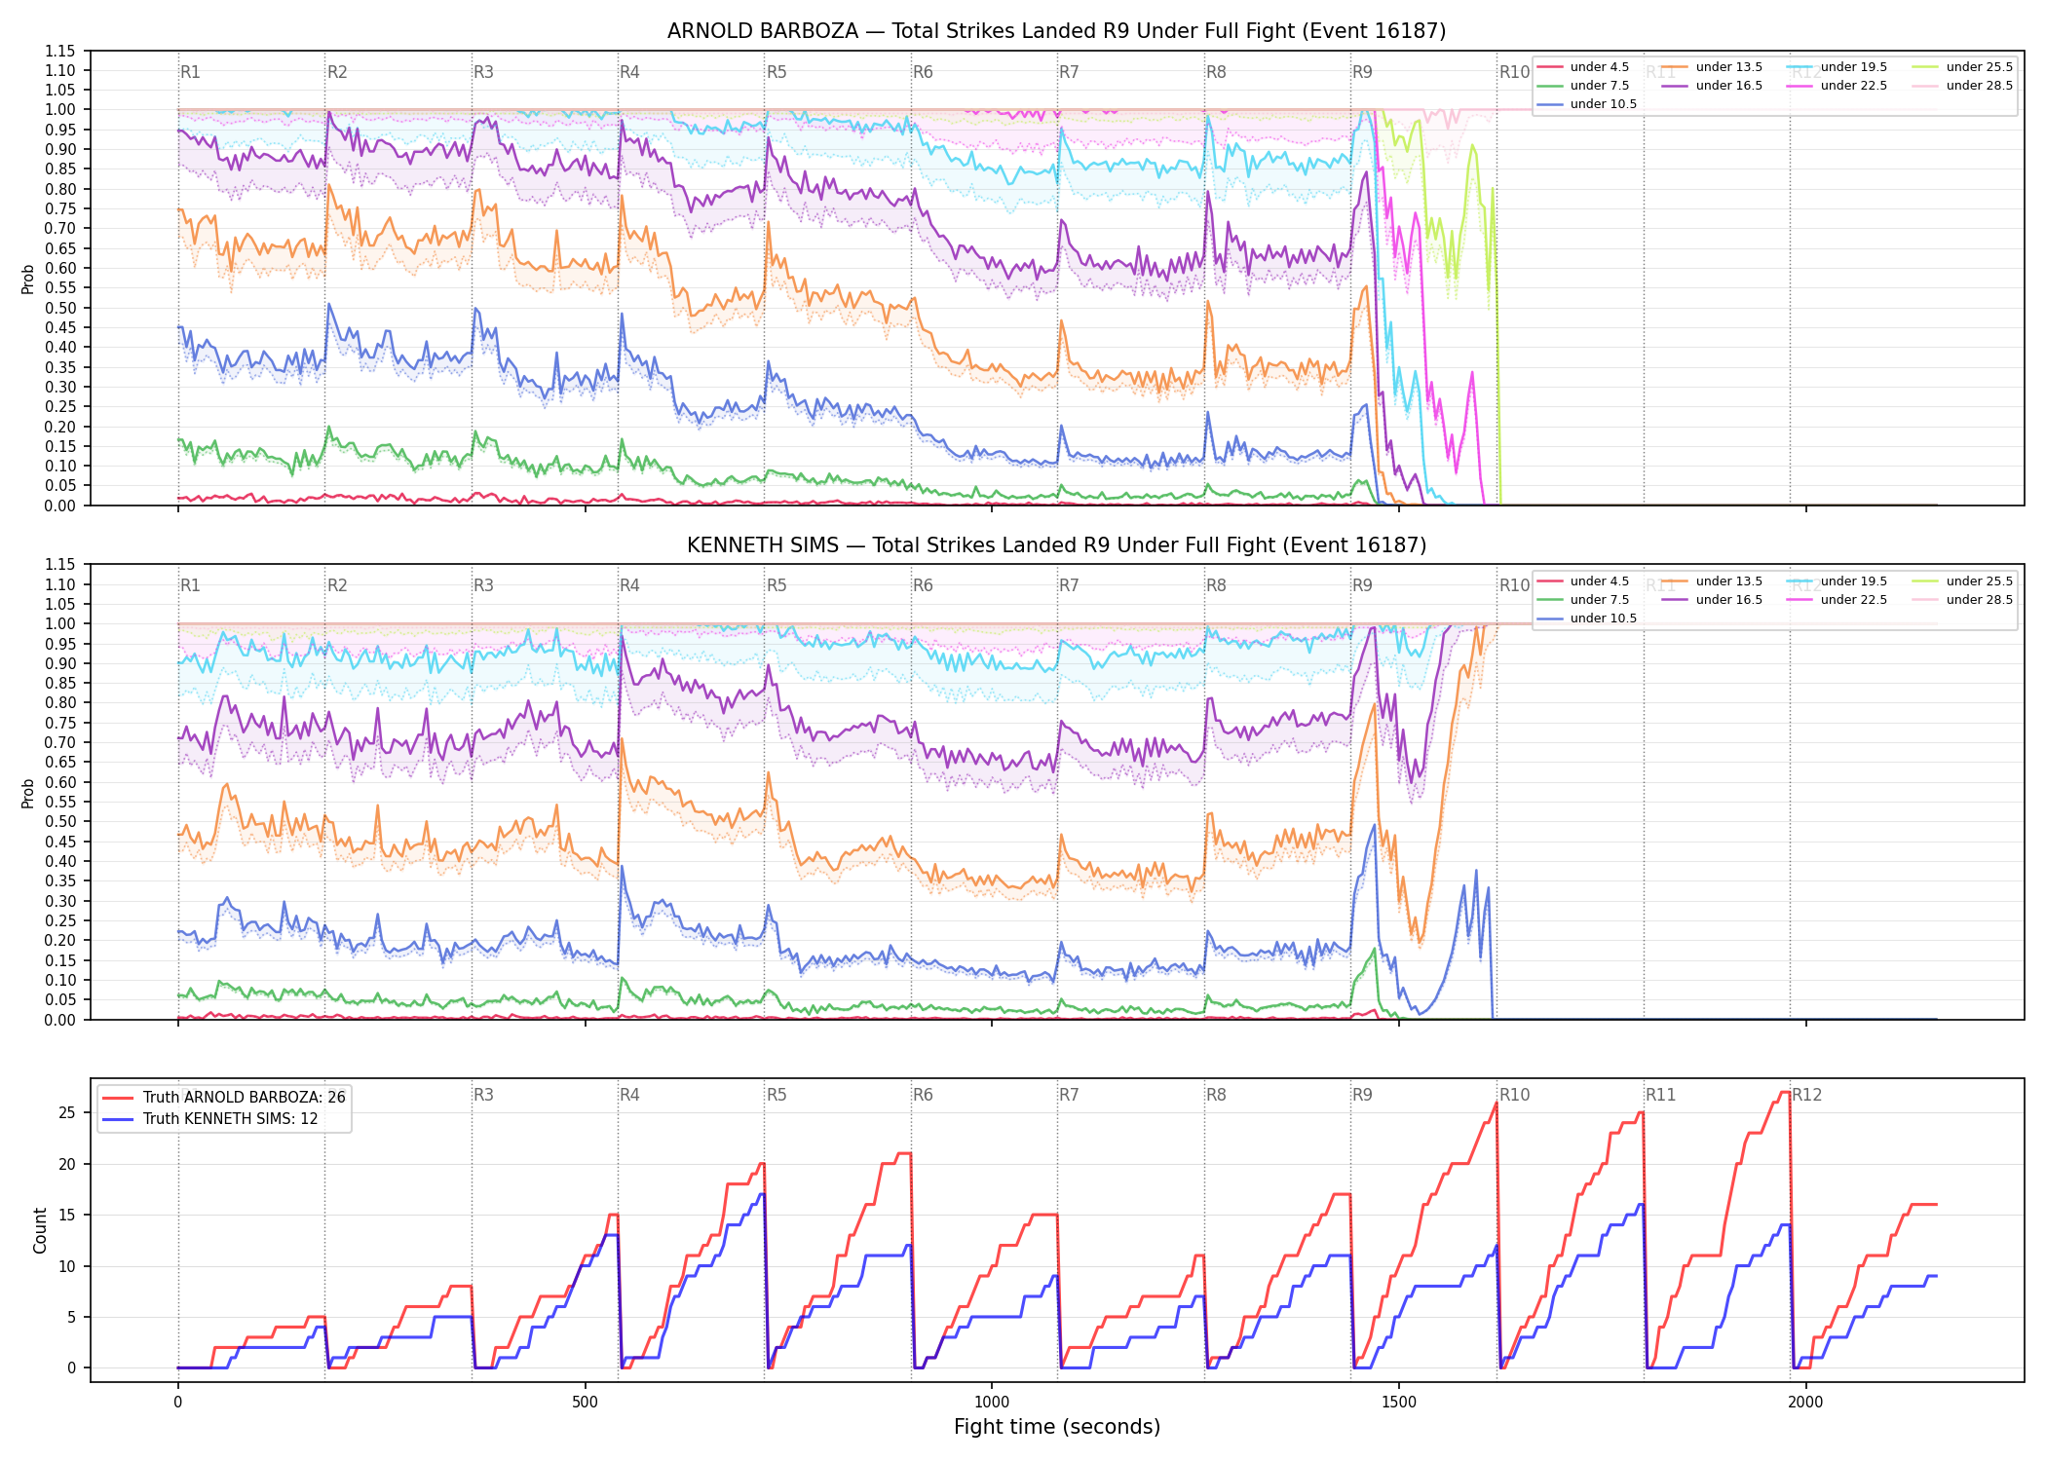Click 'under 16.5' legend entry in top chart

[1712, 86]
